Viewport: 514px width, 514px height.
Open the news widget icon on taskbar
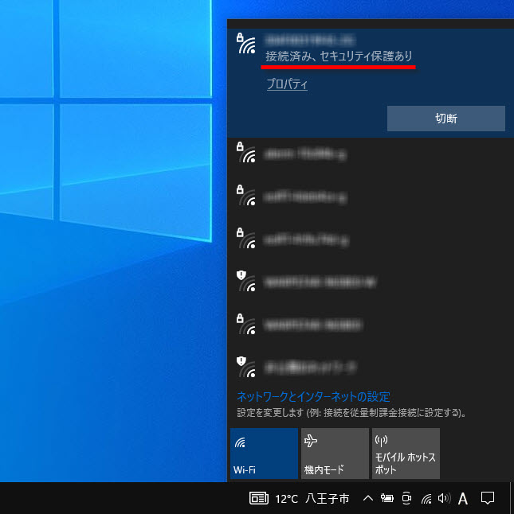point(259,499)
